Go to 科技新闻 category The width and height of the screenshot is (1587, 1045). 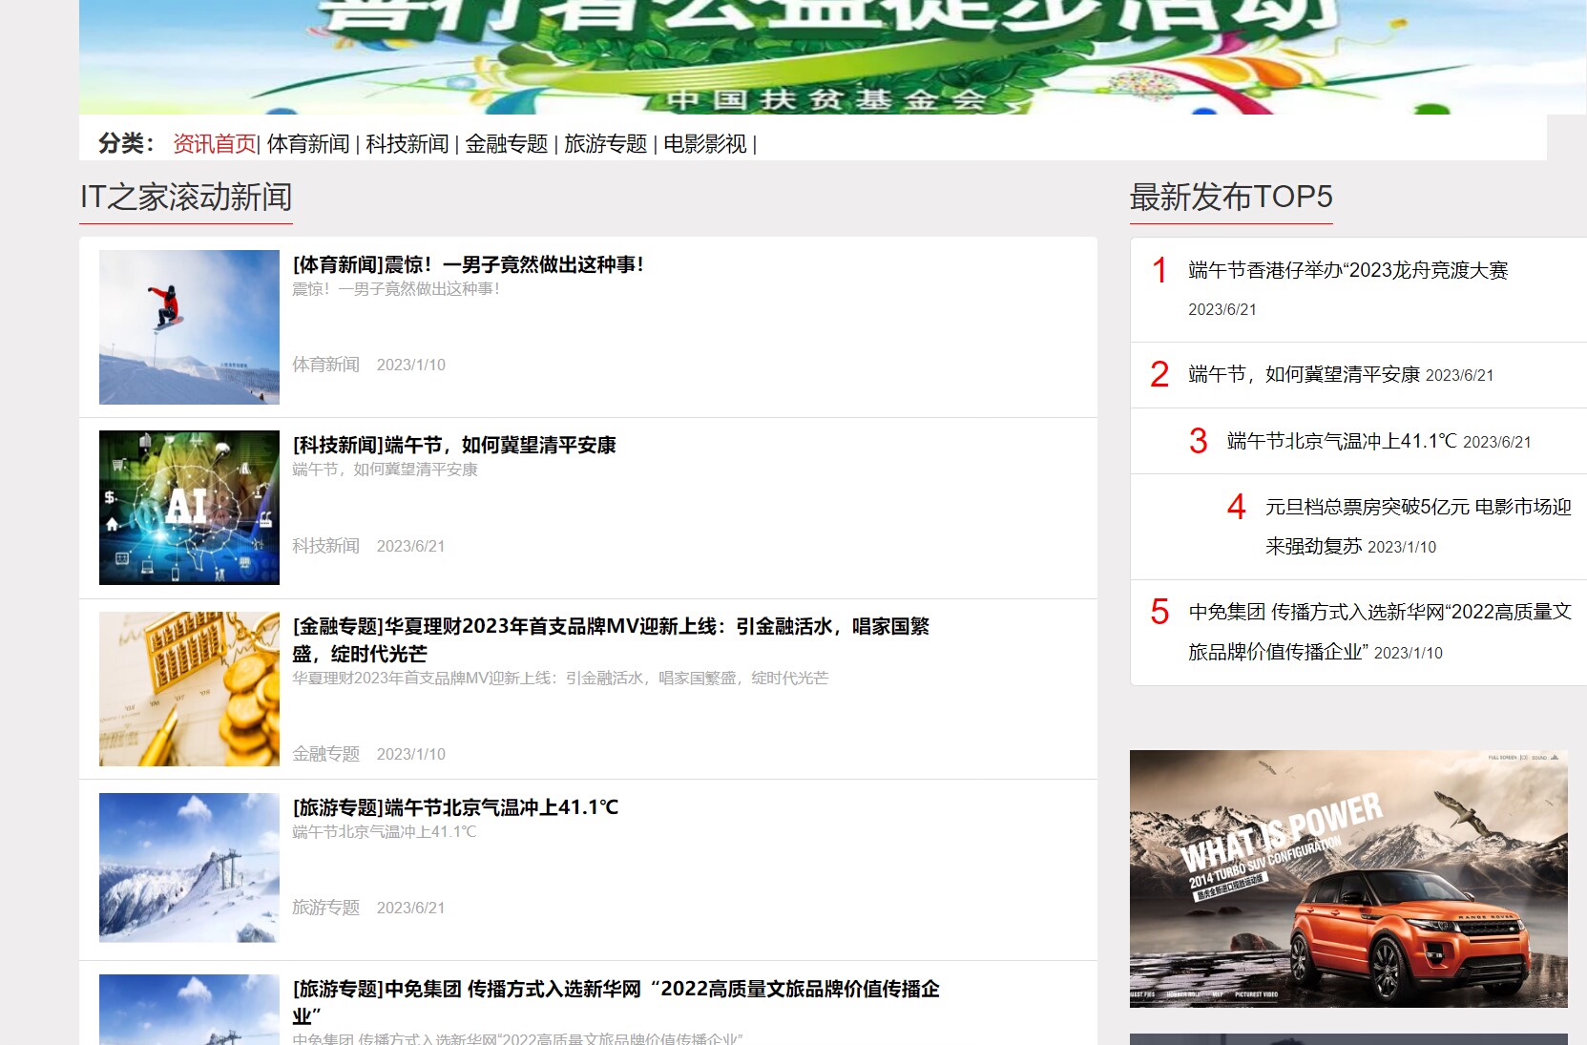click(x=407, y=144)
